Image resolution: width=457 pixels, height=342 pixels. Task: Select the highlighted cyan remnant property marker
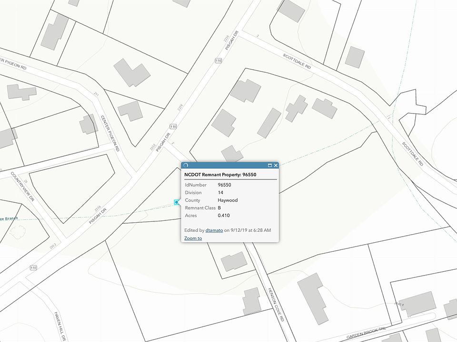[x=177, y=202]
